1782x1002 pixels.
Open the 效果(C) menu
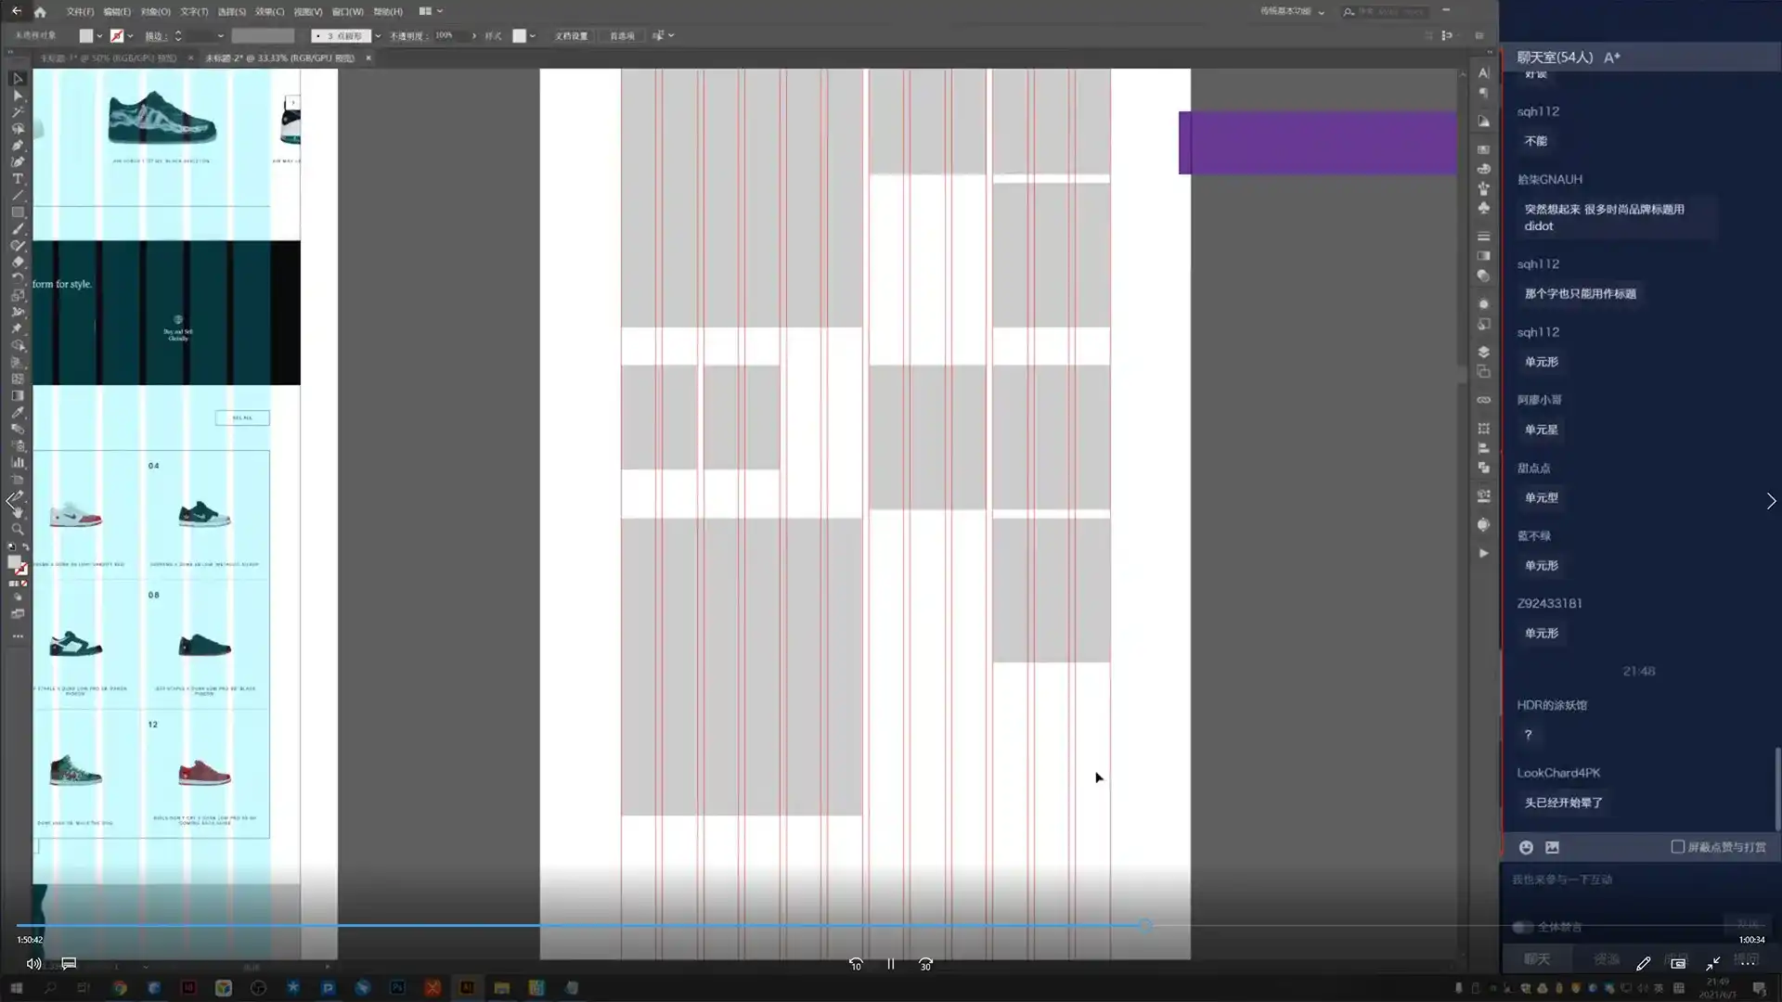pos(269,12)
